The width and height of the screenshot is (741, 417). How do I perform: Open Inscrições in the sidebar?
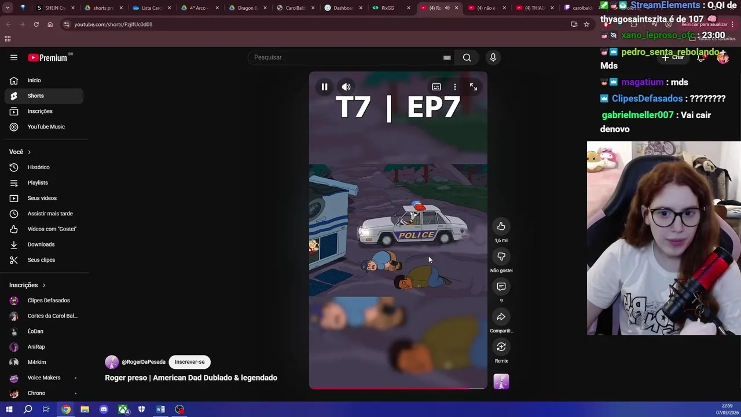point(44,111)
